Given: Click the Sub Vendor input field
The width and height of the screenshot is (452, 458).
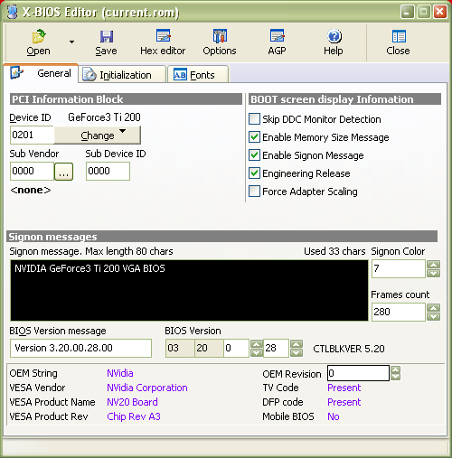Looking at the screenshot, I should pos(32,171).
